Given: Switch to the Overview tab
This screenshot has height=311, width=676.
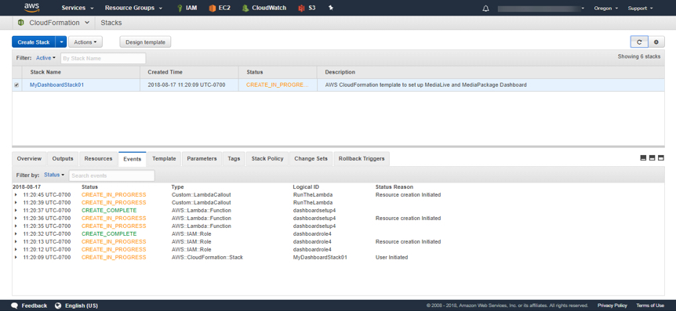Looking at the screenshot, I should click(29, 158).
